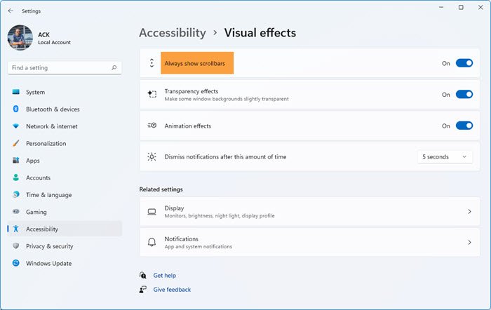The image size is (491, 310).
Task: Go to Time & language settings
Action: pyautogui.click(x=48, y=195)
